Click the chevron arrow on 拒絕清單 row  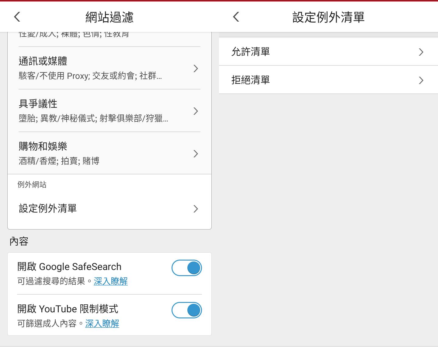(x=421, y=80)
